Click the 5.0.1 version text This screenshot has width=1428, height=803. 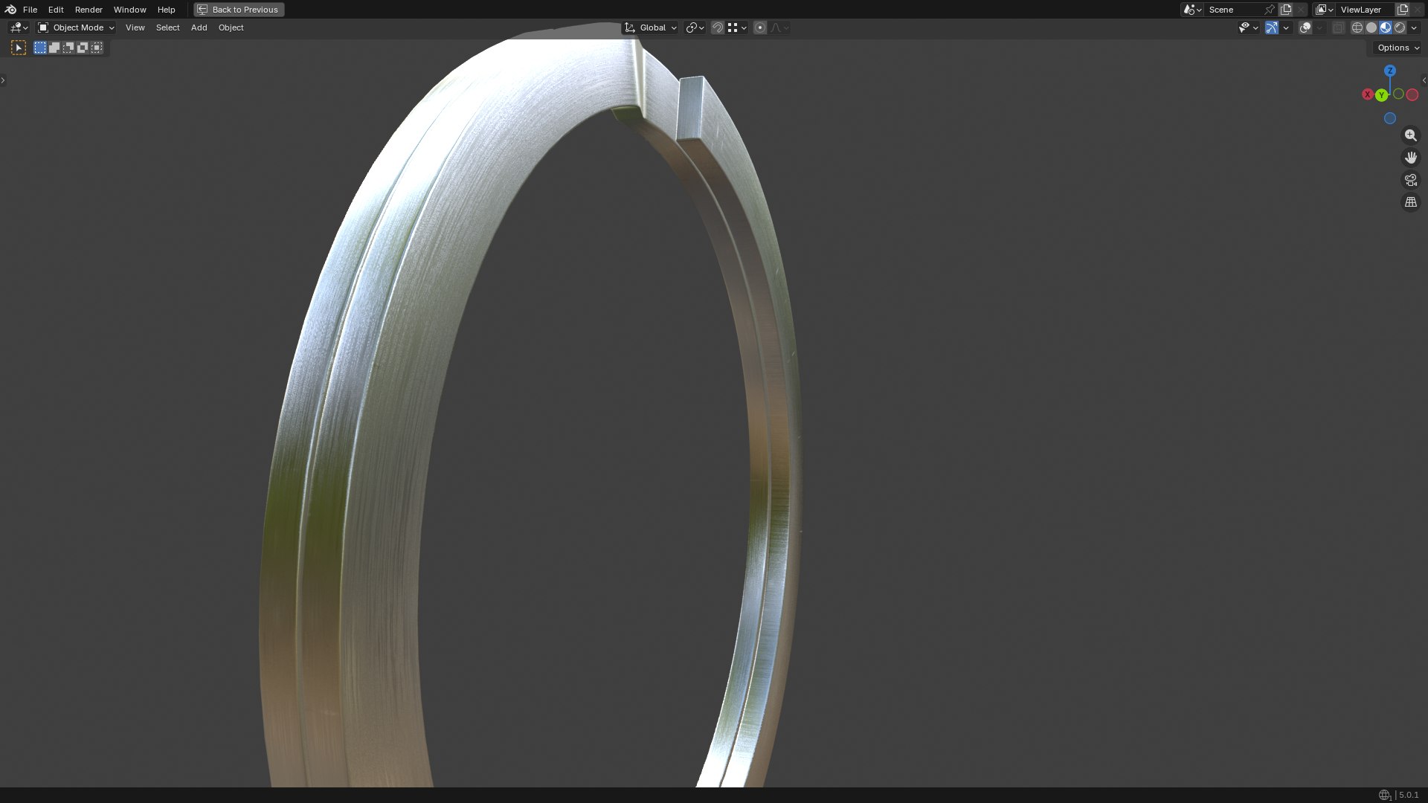pyautogui.click(x=1409, y=795)
